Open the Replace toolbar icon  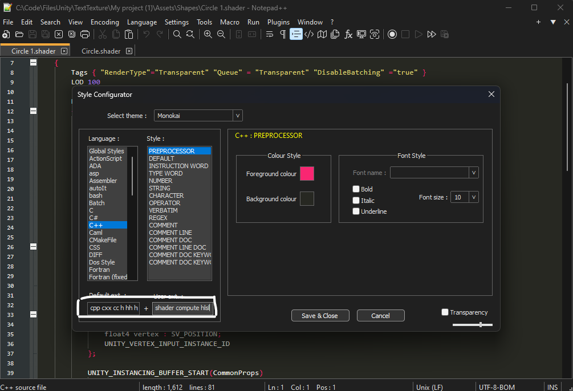click(x=190, y=34)
